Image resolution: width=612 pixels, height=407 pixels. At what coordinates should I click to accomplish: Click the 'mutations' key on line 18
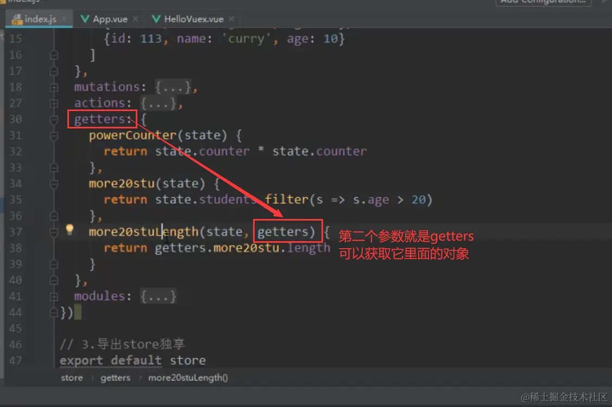click(x=107, y=87)
